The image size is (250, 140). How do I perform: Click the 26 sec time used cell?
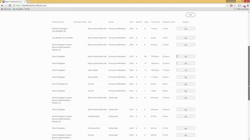pyautogui.click(x=154, y=38)
